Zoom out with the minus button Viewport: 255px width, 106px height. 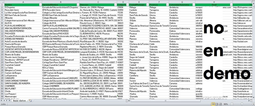pyautogui.click(x=232, y=104)
